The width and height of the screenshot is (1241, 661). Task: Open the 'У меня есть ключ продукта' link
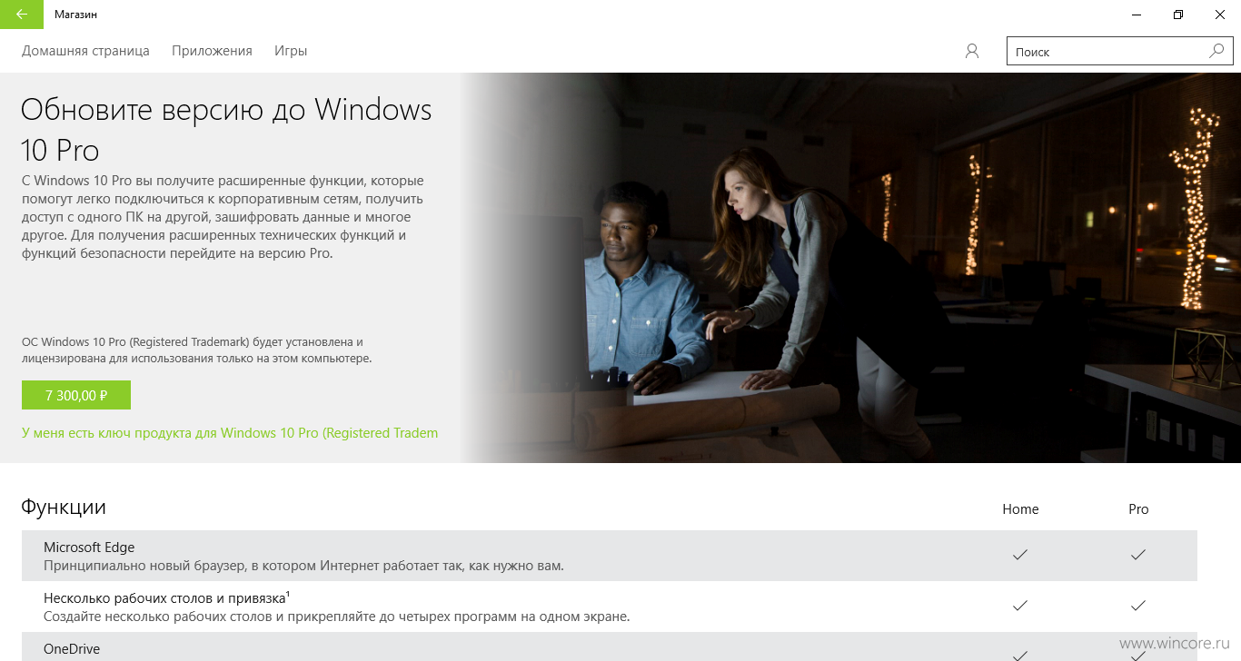(x=230, y=433)
